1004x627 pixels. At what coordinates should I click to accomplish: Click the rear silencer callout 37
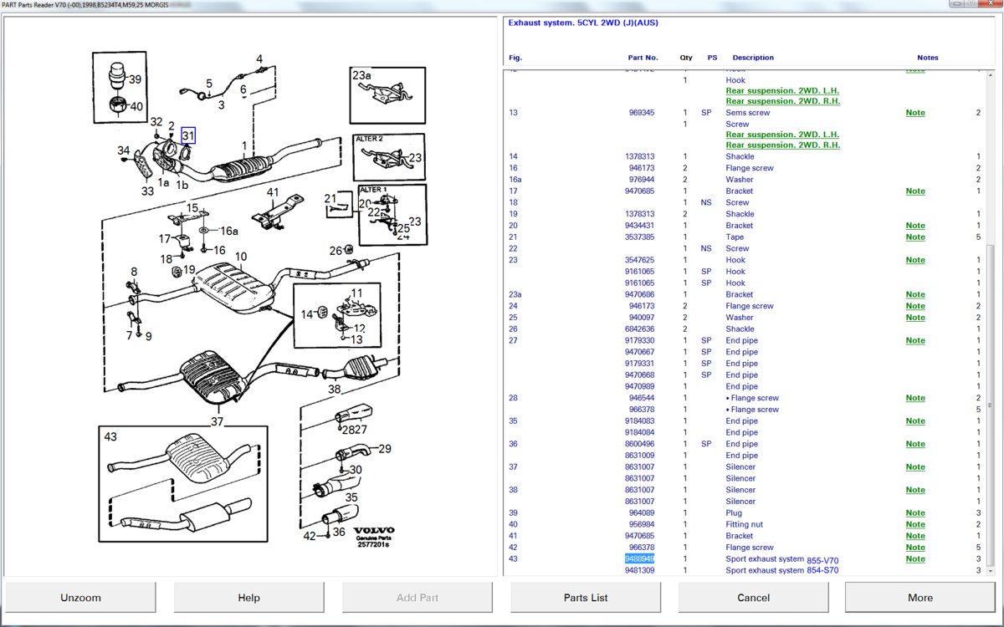218,421
